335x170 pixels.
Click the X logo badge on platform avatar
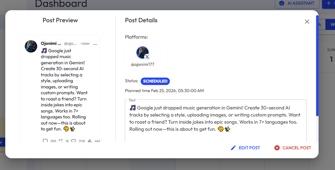[147, 57]
